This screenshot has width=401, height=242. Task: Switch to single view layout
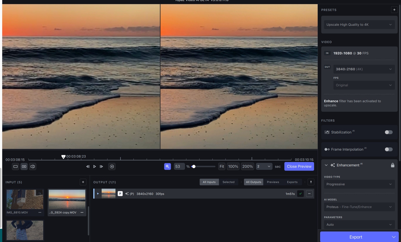click(16, 166)
